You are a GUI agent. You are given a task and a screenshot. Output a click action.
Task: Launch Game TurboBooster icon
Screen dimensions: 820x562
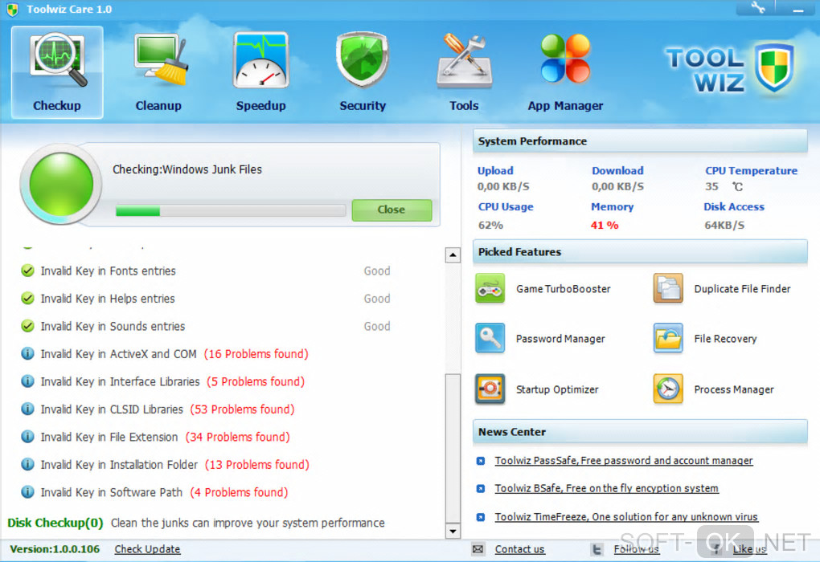(490, 288)
